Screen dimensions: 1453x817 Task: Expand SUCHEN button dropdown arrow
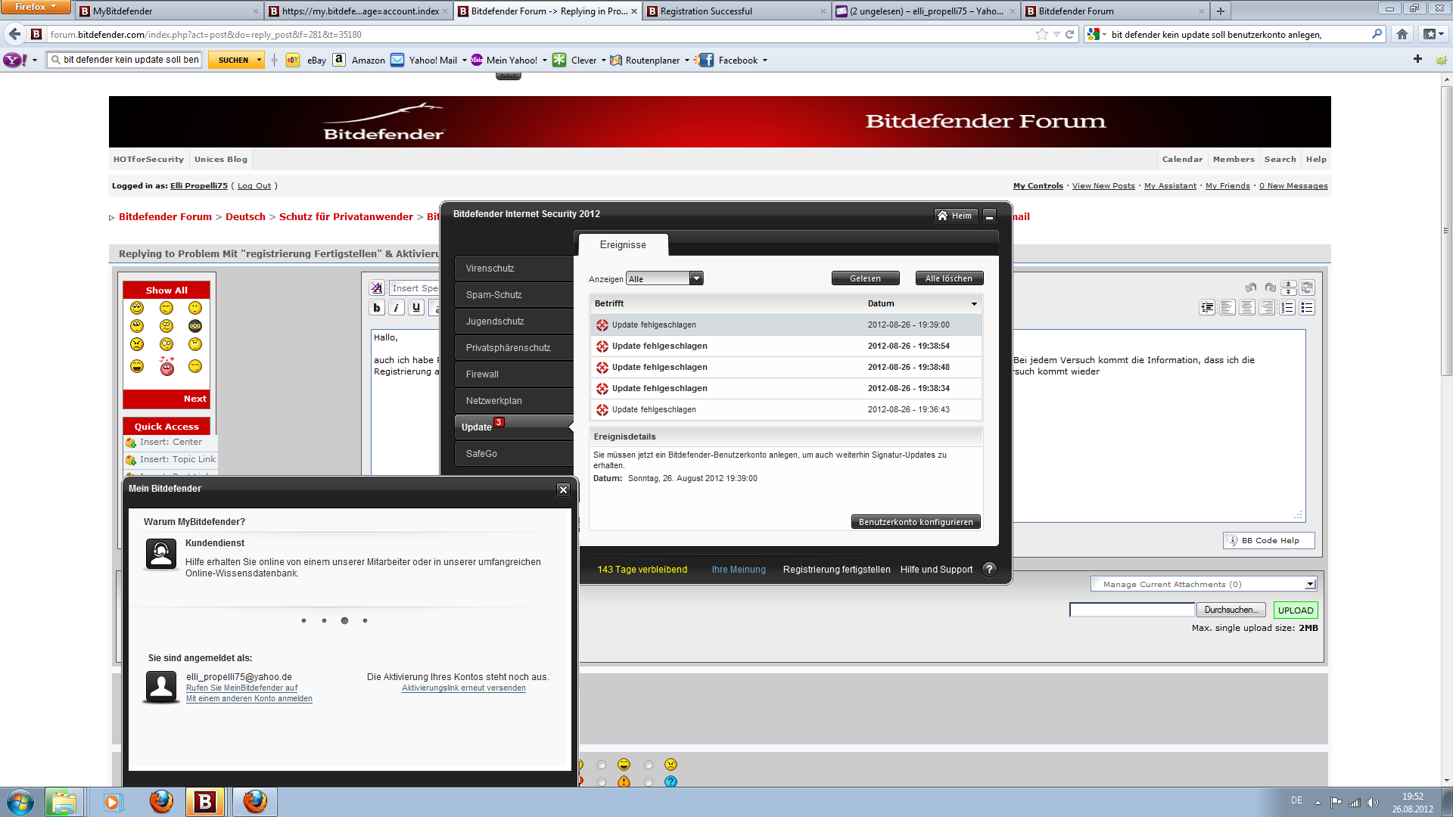[259, 60]
